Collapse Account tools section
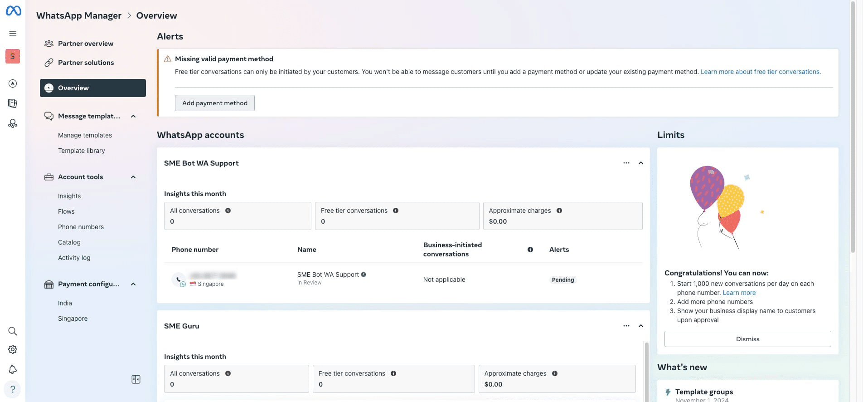This screenshot has height=402, width=863. pyautogui.click(x=133, y=177)
